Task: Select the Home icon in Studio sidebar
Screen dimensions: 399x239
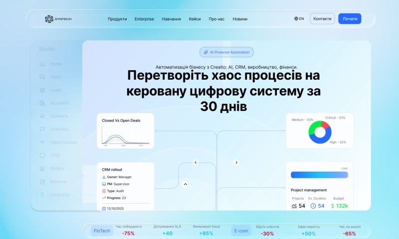Action: tap(42, 64)
